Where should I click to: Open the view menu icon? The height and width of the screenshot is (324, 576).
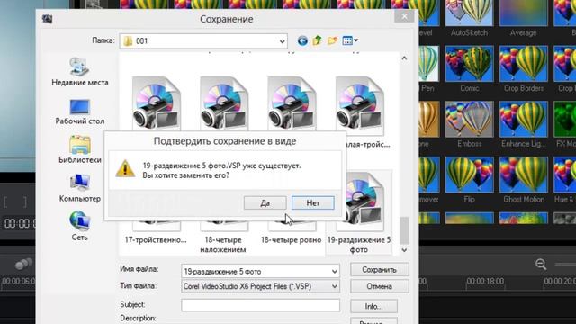coord(350,40)
